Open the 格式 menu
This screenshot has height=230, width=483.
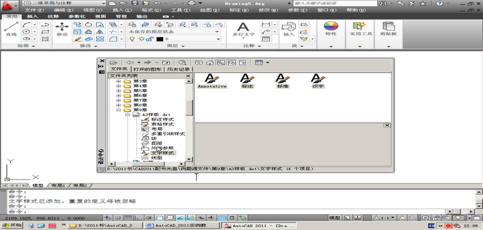(x=151, y=10)
